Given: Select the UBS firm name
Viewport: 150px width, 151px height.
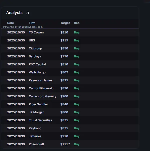Looking at the screenshot, I should coord(32,40).
